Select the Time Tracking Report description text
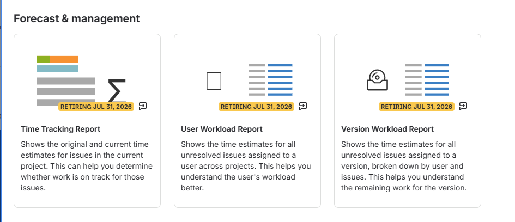Image resolution: width=515 pixels, height=222 pixels. 87,166
